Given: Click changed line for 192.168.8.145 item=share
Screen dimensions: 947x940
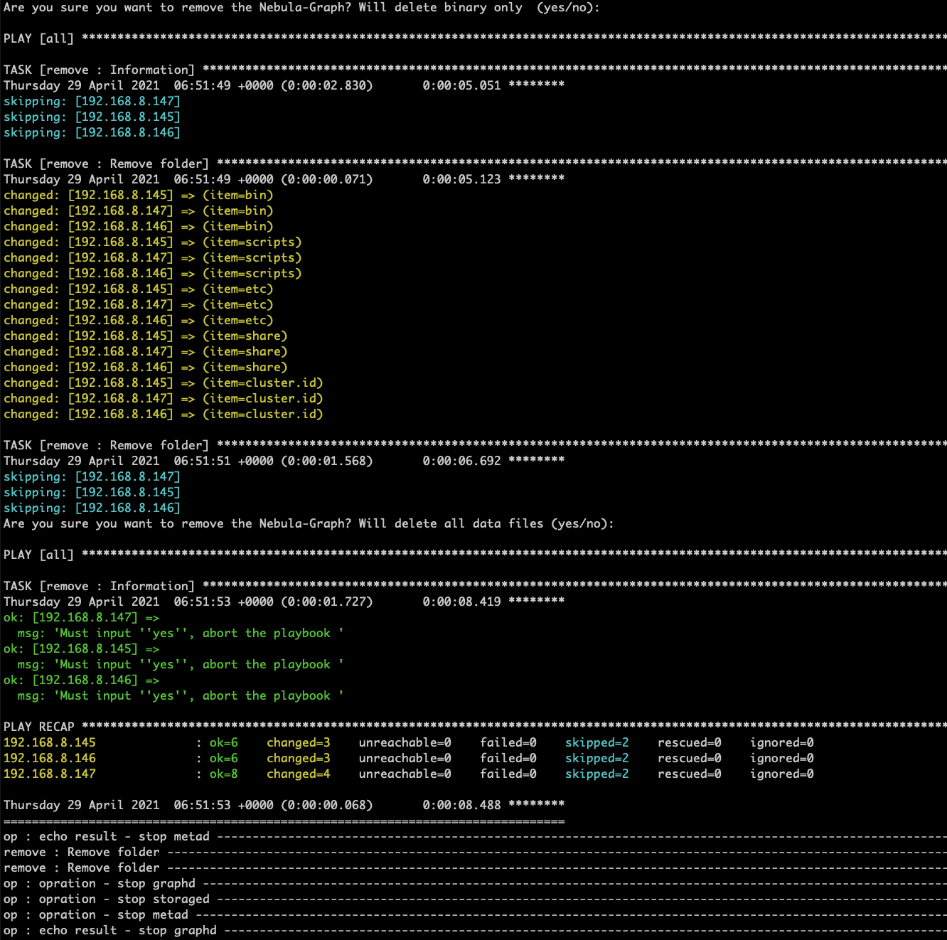Looking at the screenshot, I should point(146,336).
